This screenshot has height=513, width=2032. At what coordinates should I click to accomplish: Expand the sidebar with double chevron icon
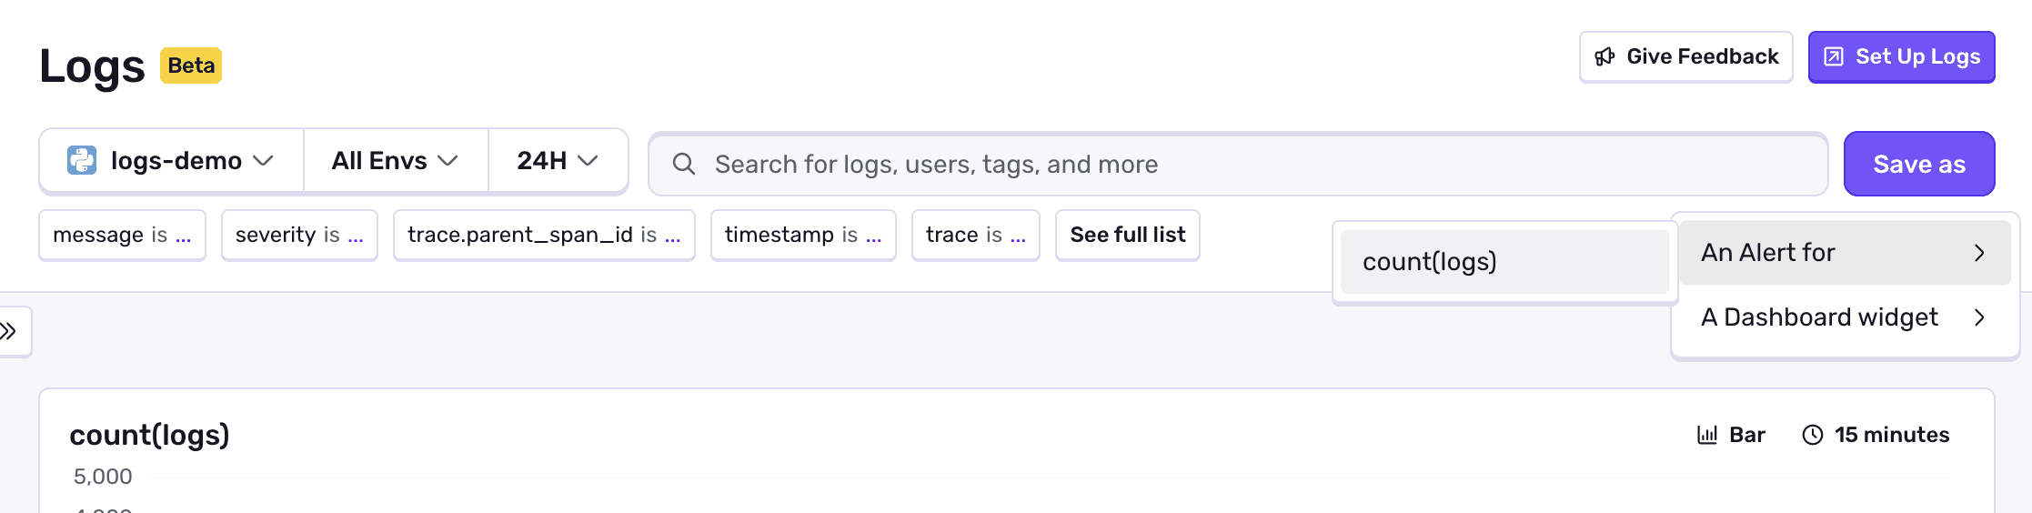coord(11,331)
